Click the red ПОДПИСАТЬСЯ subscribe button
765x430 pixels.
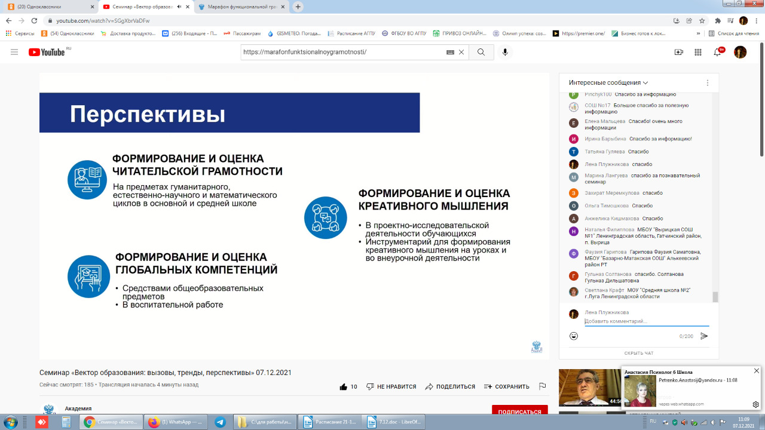(519, 411)
